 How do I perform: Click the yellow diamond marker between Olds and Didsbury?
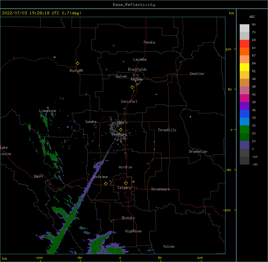pos(121,130)
